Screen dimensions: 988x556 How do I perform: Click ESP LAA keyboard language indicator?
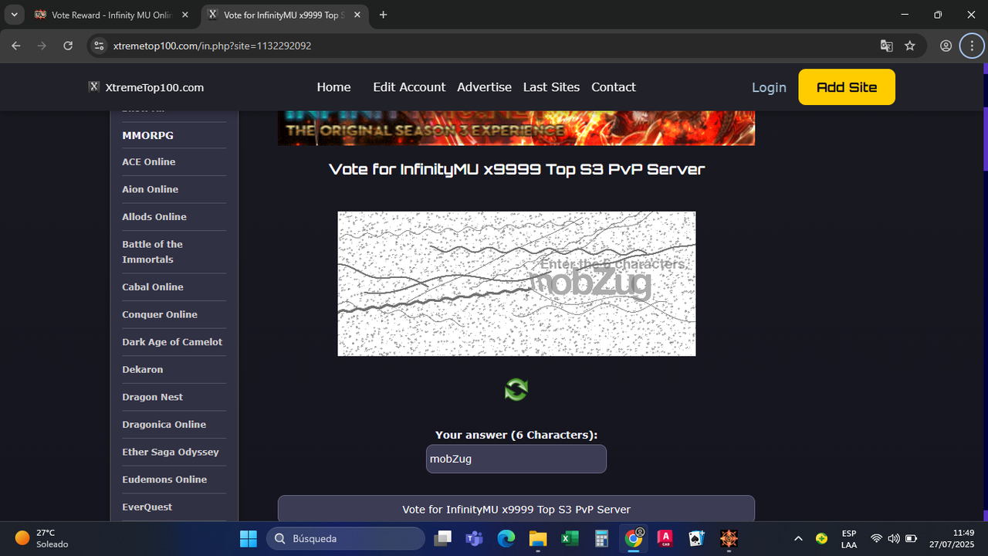tap(849, 538)
